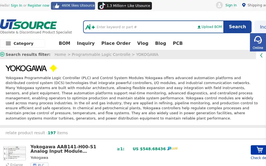Click the Shipping address text
The height and width of the screenshot is (166, 266).
[x=257, y=5]
